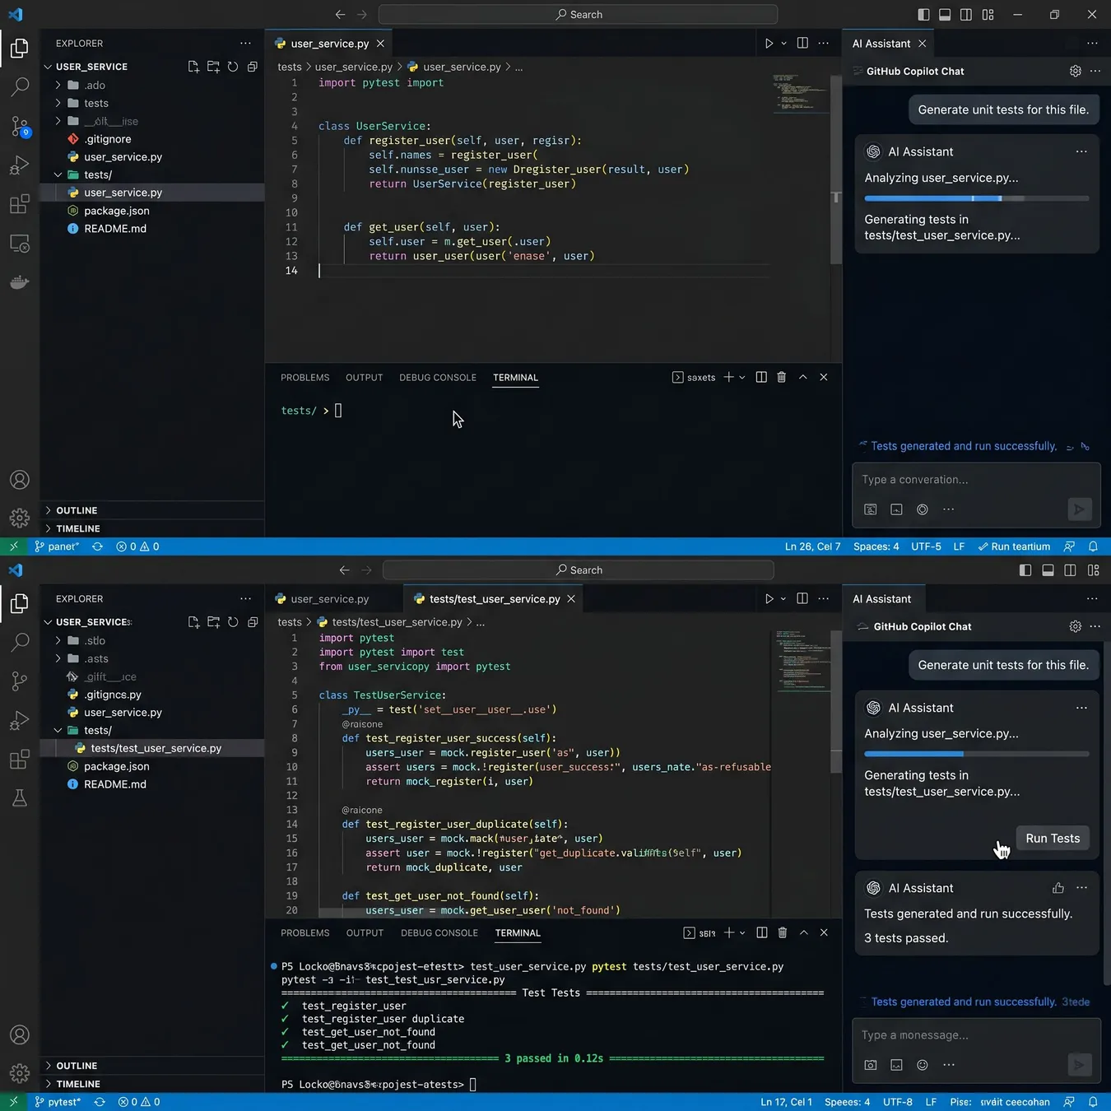
Task: Toggle secondary side bar in bottom title bar
Action: click(x=1070, y=569)
